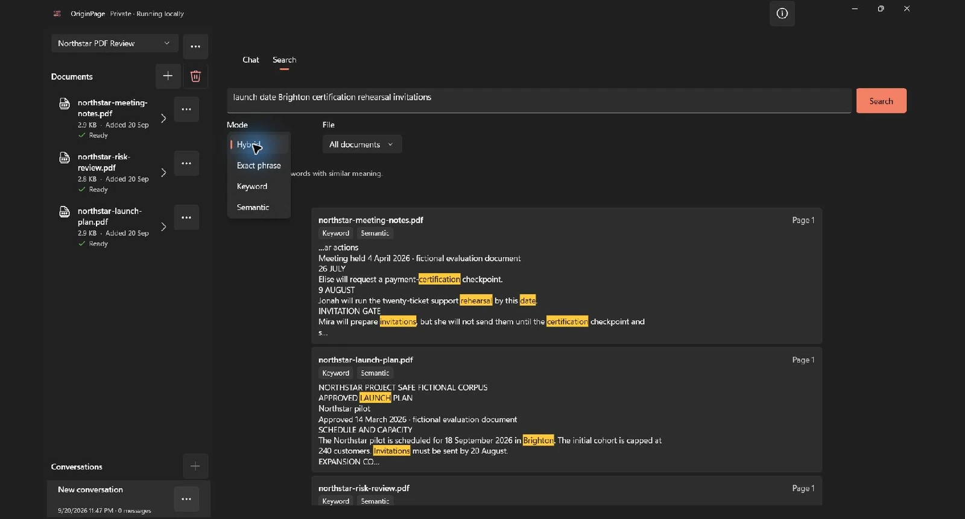Open workspace options next to Northstar PDF Review
The height and width of the screenshot is (519, 965).
(x=195, y=46)
